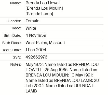Select the birth date 4 Nov 1959
Viewport: 108px width, 95px height.
pyautogui.click(x=36, y=35)
